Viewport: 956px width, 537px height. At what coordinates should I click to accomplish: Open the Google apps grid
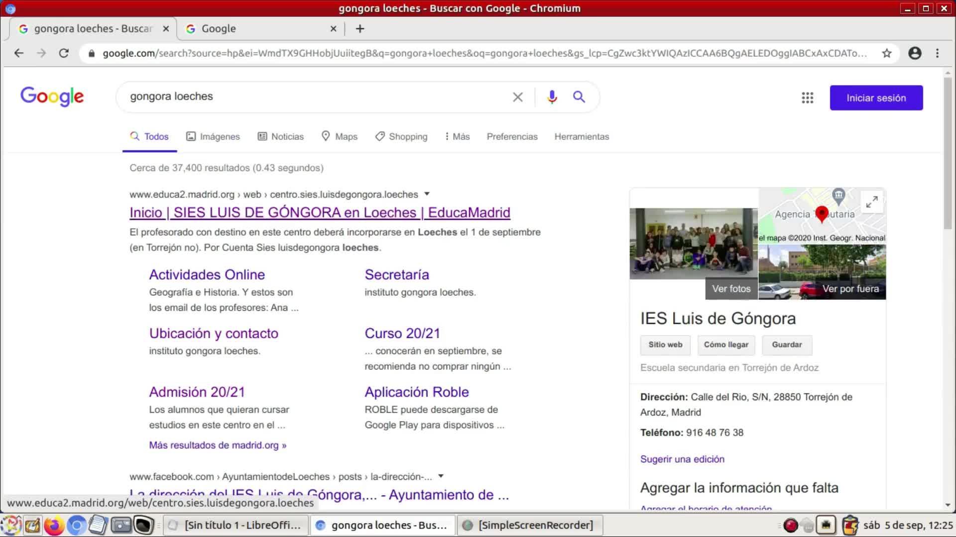[x=807, y=98]
